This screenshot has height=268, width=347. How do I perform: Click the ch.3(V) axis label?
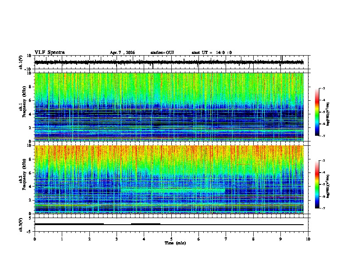pyautogui.click(x=21, y=225)
